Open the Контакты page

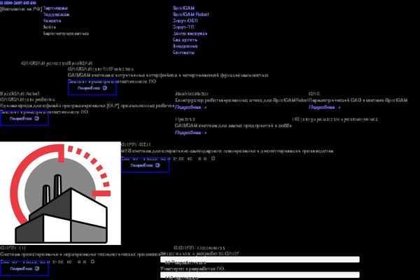(183, 52)
